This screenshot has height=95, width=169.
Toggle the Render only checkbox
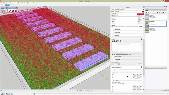(x=143, y=16)
